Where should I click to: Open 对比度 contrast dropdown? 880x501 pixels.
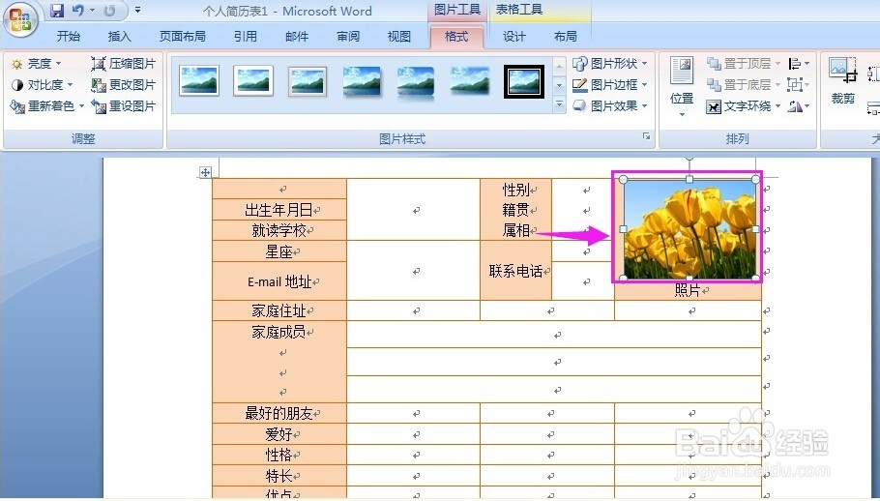point(43,85)
